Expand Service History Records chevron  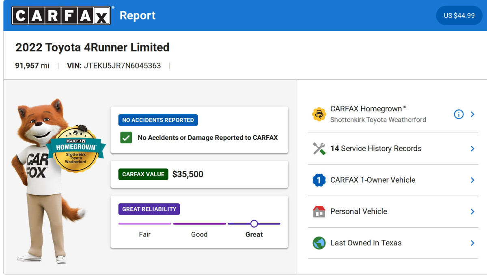click(472, 149)
